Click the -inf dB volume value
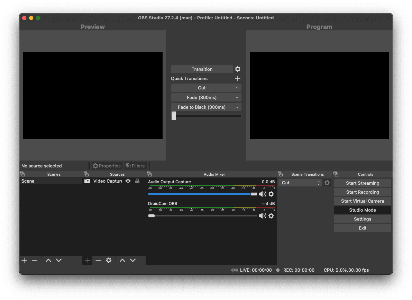The height and width of the screenshot is (300, 412). 268,203
